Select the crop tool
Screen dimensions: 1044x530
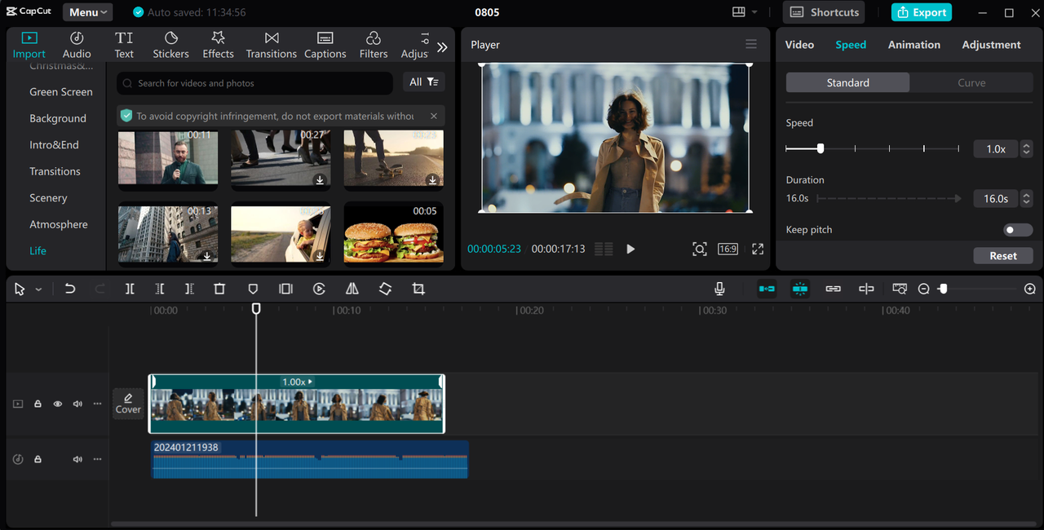[418, 289]
